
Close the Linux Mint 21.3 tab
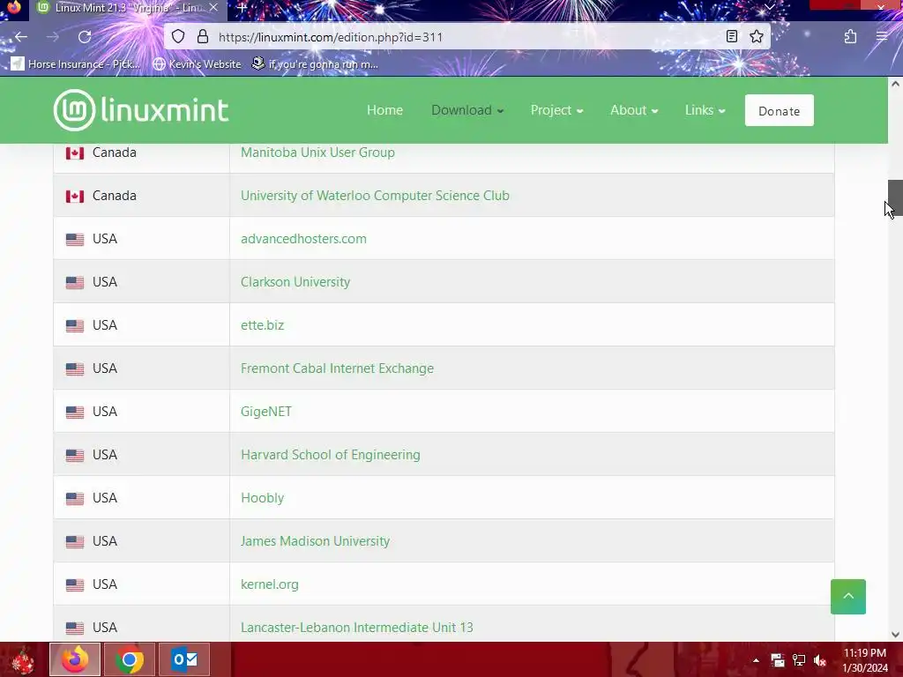pos(213,8)
